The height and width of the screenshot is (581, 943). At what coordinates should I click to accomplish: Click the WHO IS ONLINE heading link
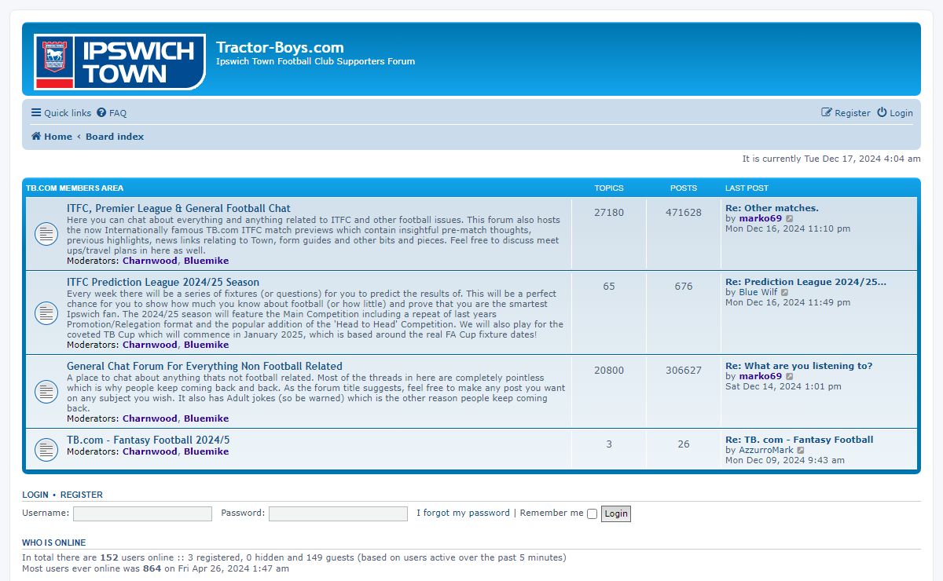click(x=54, y=543)
